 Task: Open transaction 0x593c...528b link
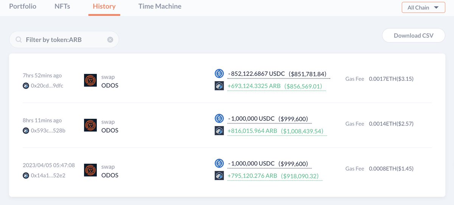(x=48, y=131)
